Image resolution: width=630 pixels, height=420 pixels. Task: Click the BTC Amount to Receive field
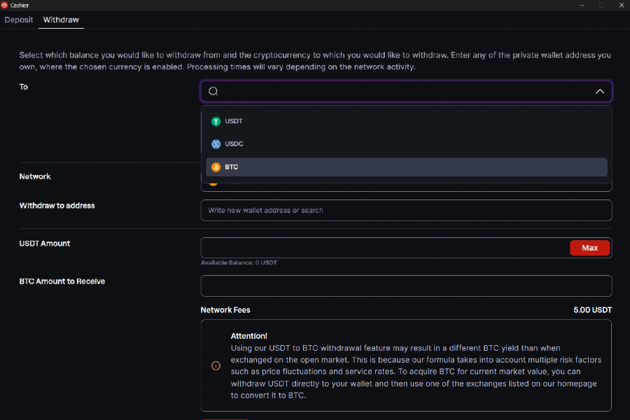[x=406, y=286]
